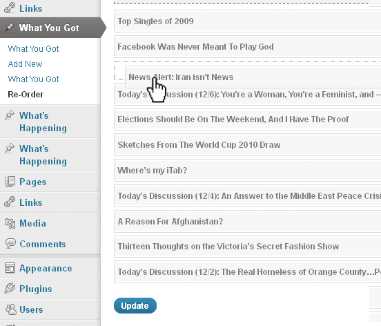
Task: Select the Where's my iTab? row
Action: pos(247,170)
